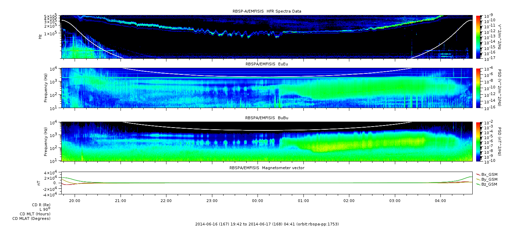Click the BuBu panel color bar
Image resolution: width=507 pixels, height=230 pixels.
(x=478, y=141)
